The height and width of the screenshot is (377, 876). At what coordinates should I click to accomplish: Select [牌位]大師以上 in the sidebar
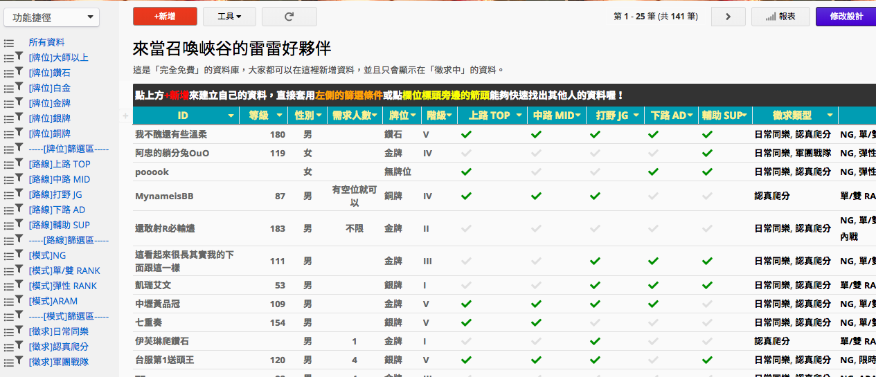tap(58, 57)
